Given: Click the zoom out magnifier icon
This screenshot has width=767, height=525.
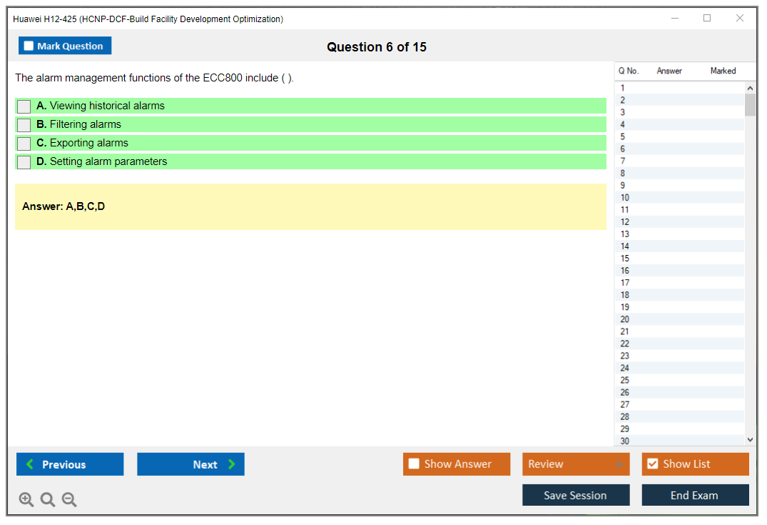Looking at the screenshot, I should pos(69,500).
